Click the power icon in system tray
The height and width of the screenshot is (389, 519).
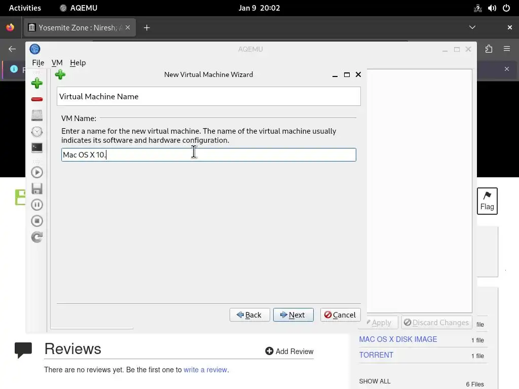[506, 8]
